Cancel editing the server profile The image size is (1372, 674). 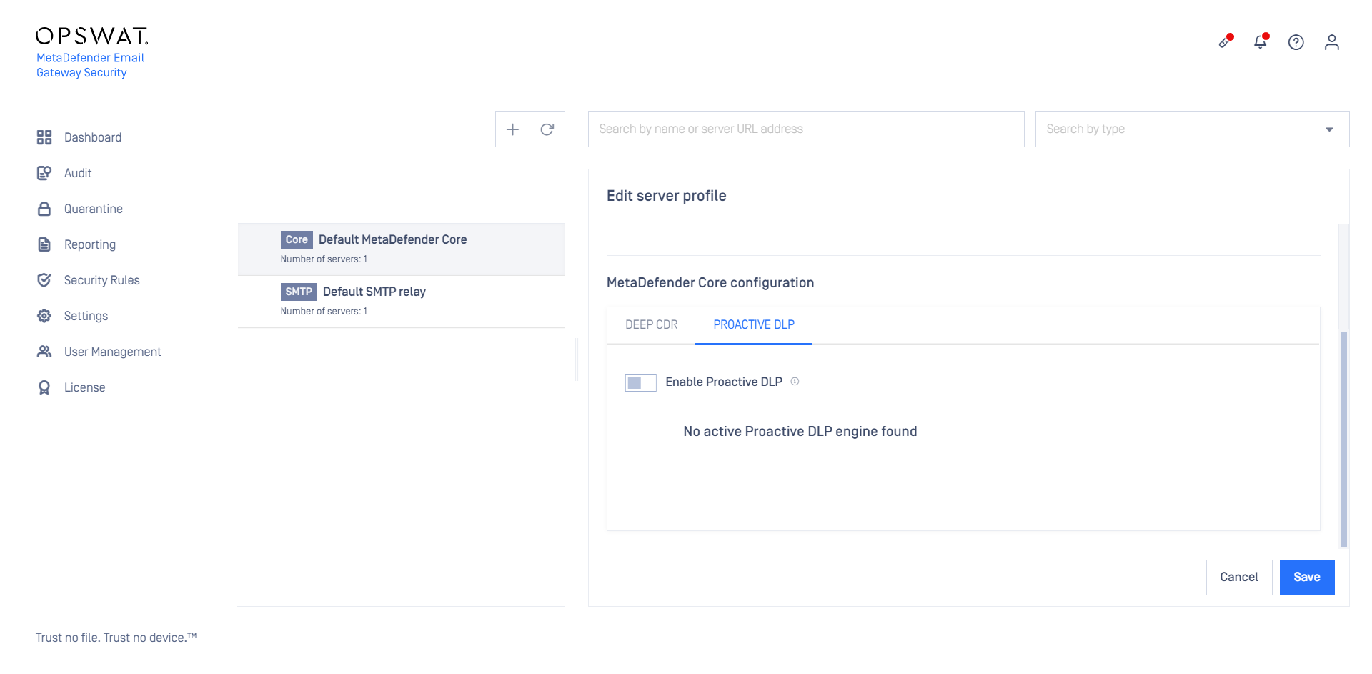tap(1239, 578)
